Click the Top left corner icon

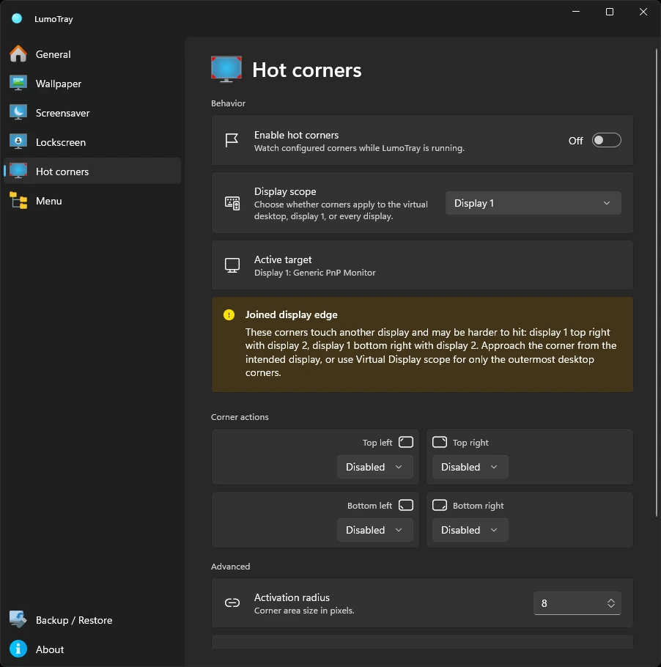[x=406, y=442]
